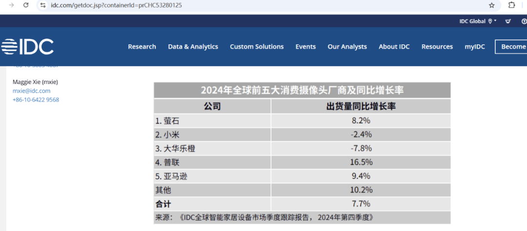Click the value 8.2%
This screenshot has width=527, height=231.
click(x=361, y=120)
